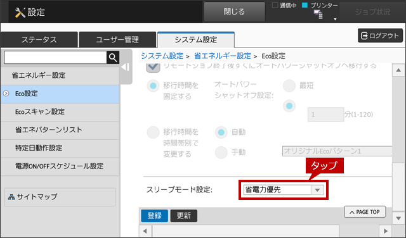Choose the 手動 radio option
The width and height of the screenshot is (406, 238).
[221, 153]
